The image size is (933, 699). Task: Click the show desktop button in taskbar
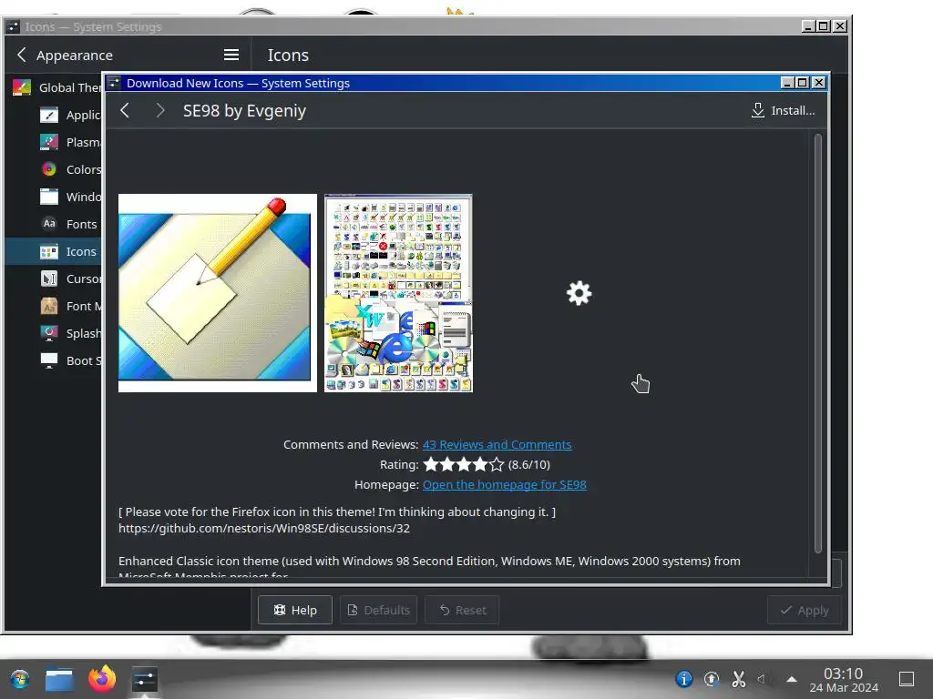tap(907, 679)
